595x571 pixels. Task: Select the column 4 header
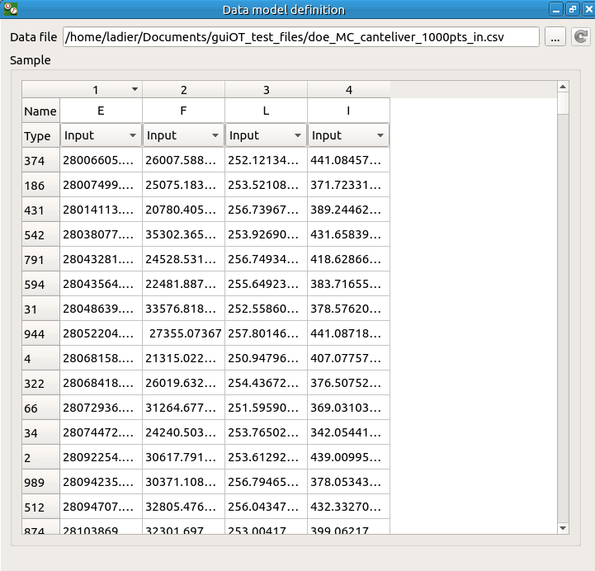point(348,89)
